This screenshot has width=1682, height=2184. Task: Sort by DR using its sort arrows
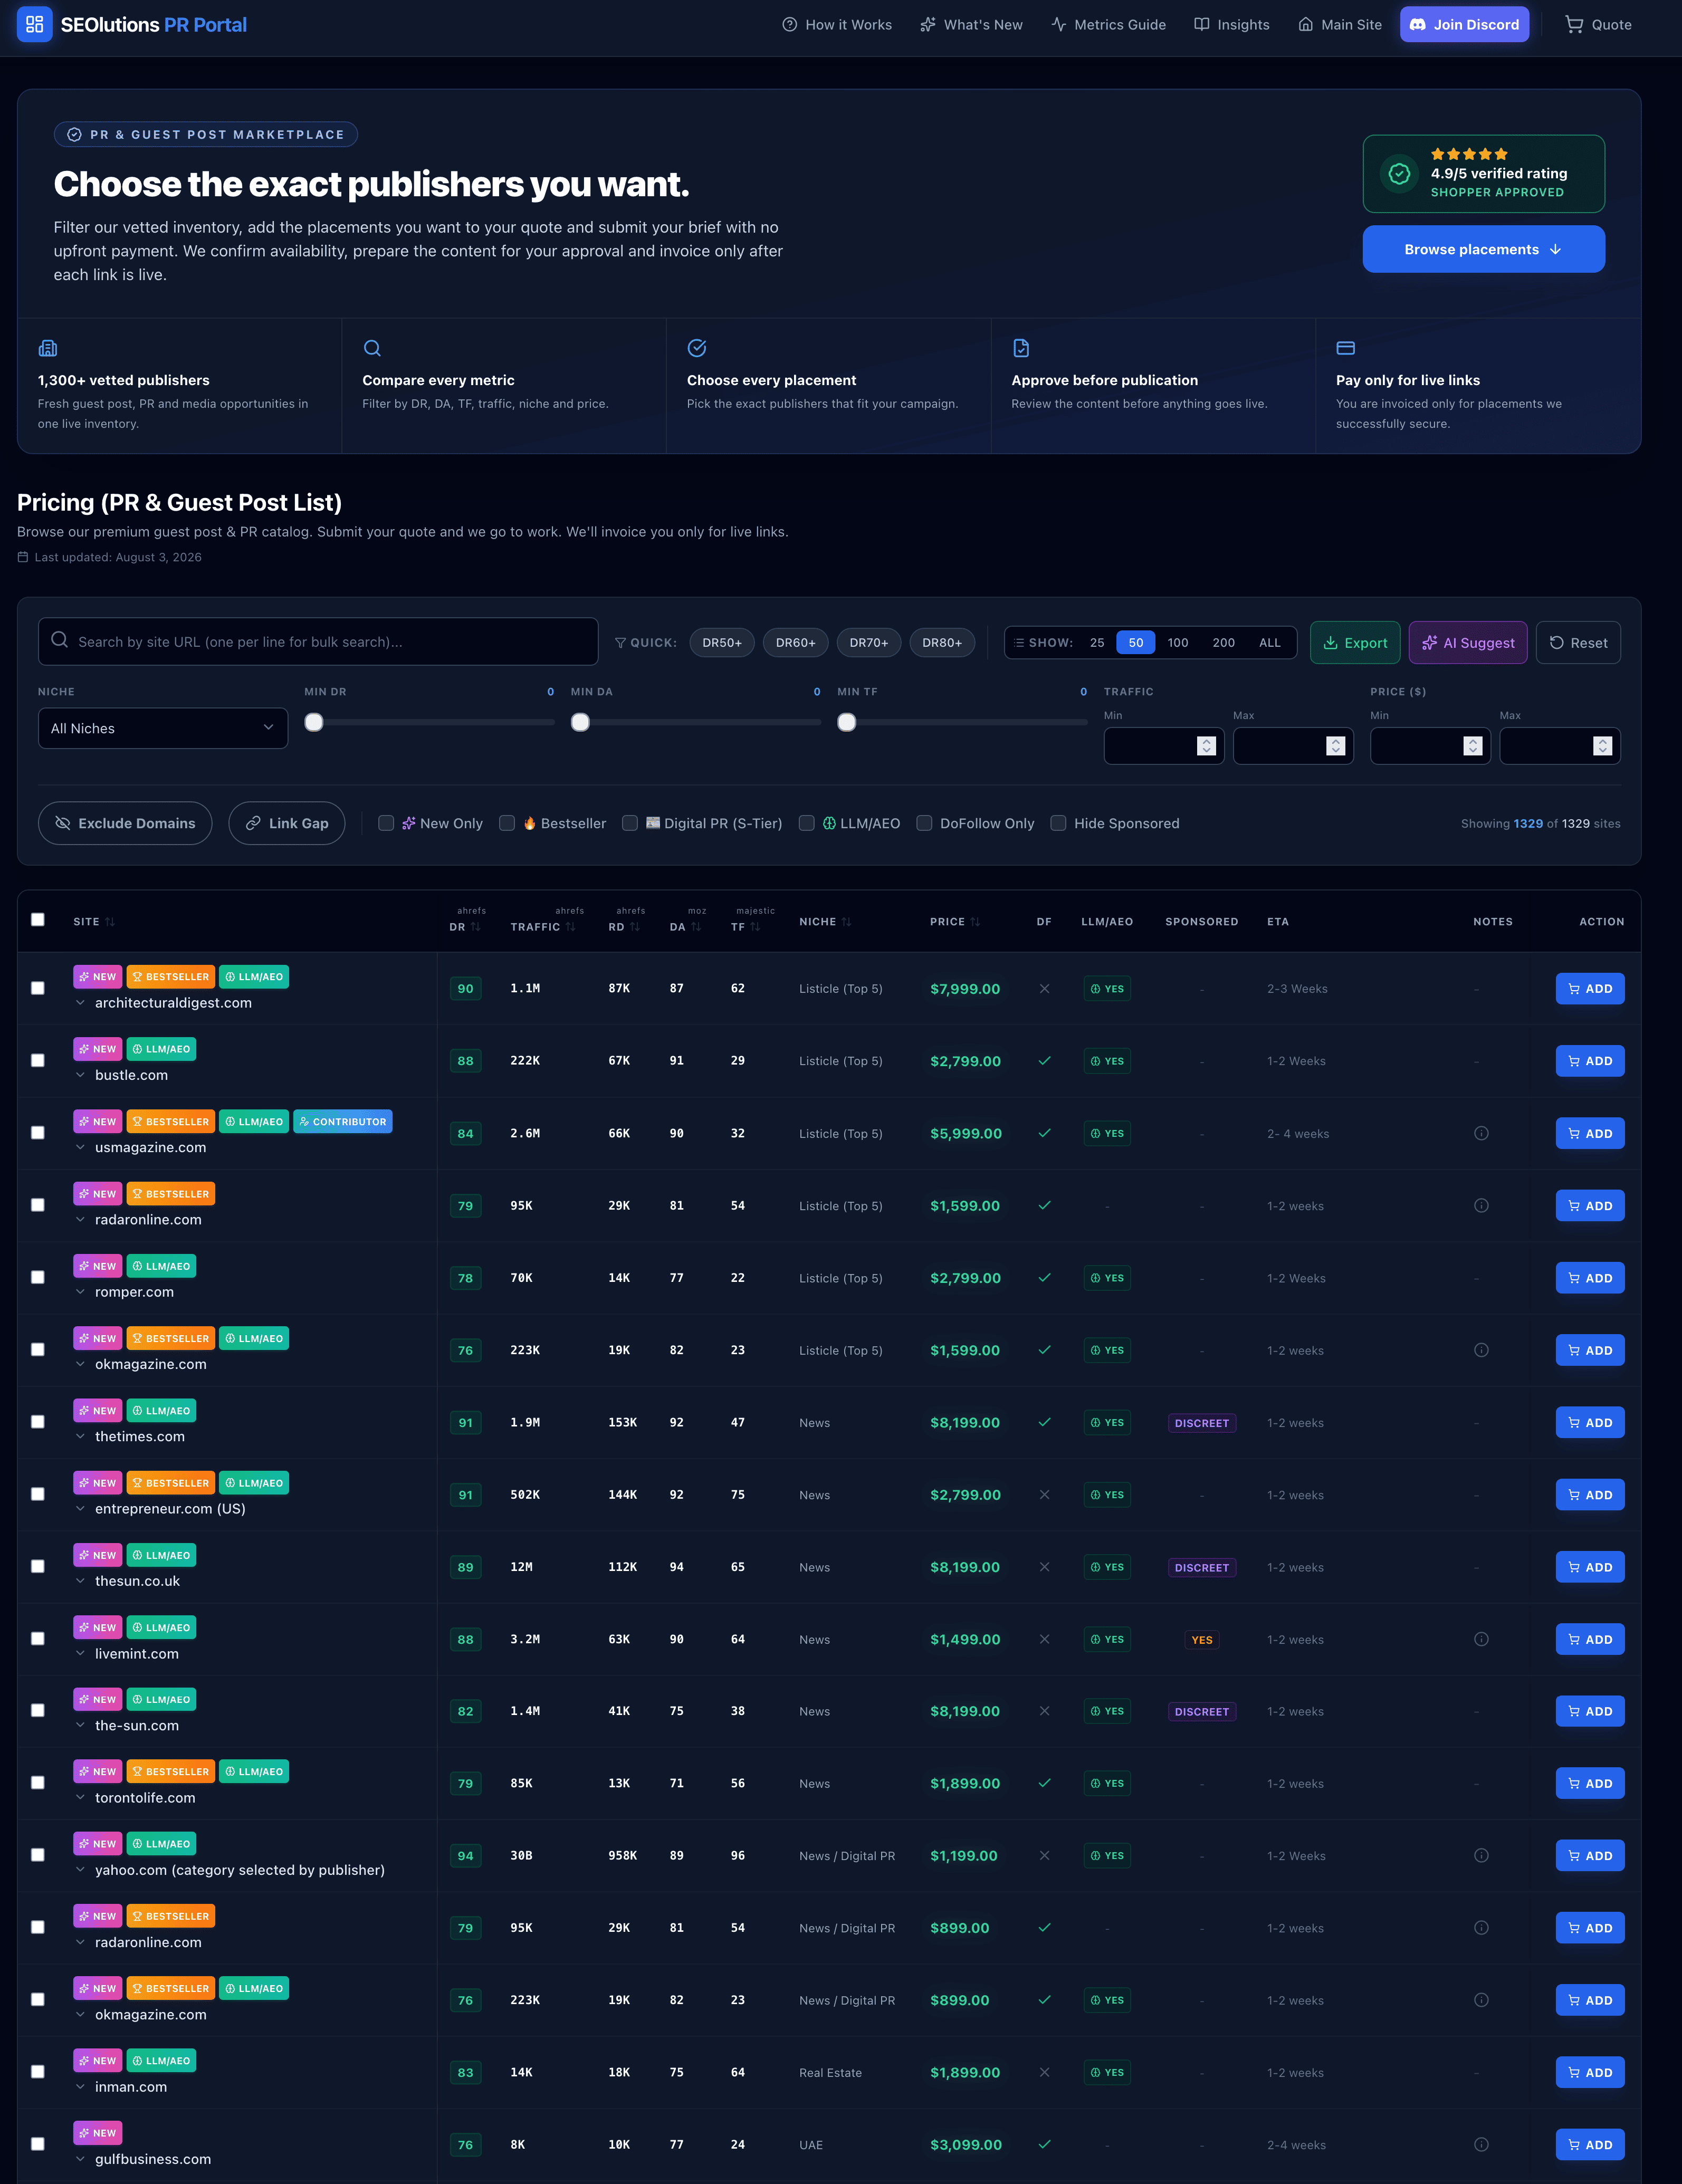[x=476, y=927]
